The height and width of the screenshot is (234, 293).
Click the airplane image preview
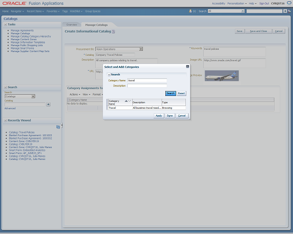[222, 75]
